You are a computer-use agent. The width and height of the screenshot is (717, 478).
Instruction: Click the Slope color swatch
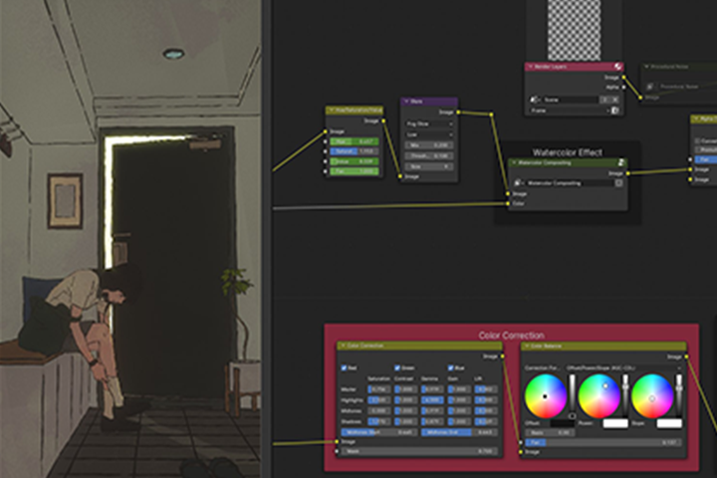(x=669, y=423)
